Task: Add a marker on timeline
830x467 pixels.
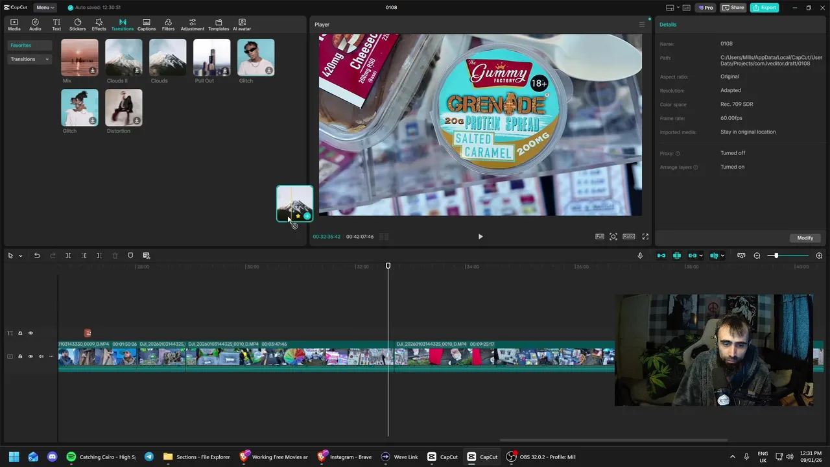Action: [x=130, y=256]
